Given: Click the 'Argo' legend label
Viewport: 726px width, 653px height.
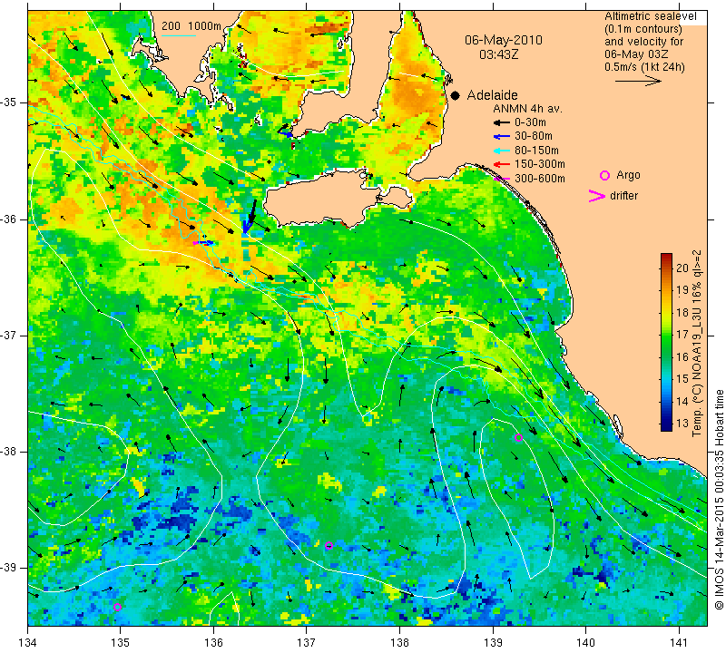Looking at the screenshot, I should coord(628,175).
